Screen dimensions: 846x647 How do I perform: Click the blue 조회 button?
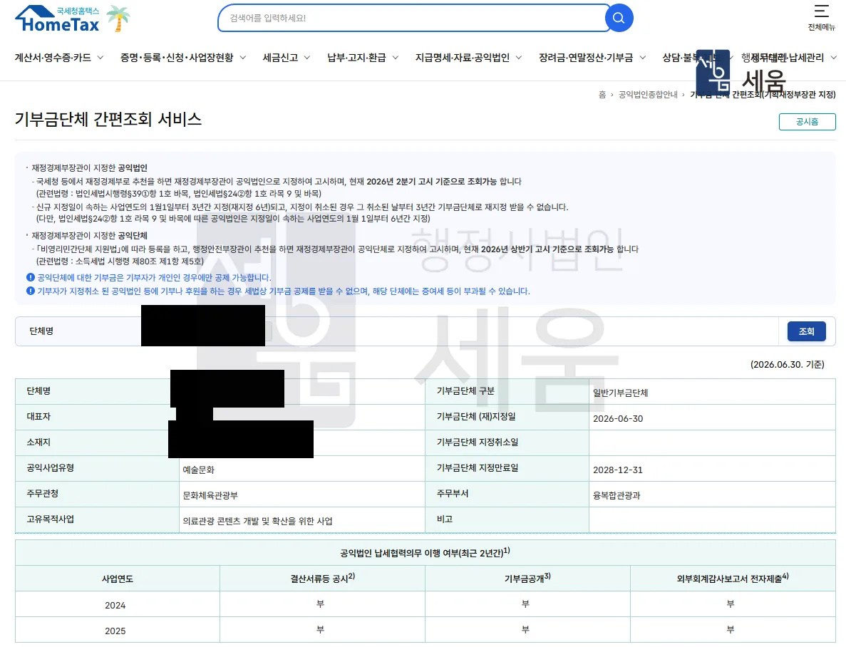click(x=807, y=331)
